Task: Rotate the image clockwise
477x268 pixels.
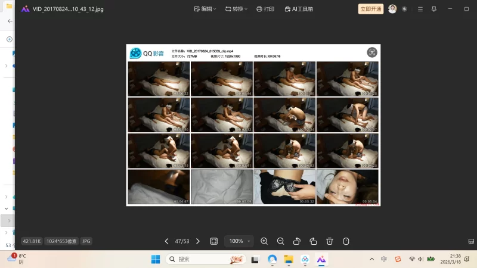Action: click(x=313, y=241)
